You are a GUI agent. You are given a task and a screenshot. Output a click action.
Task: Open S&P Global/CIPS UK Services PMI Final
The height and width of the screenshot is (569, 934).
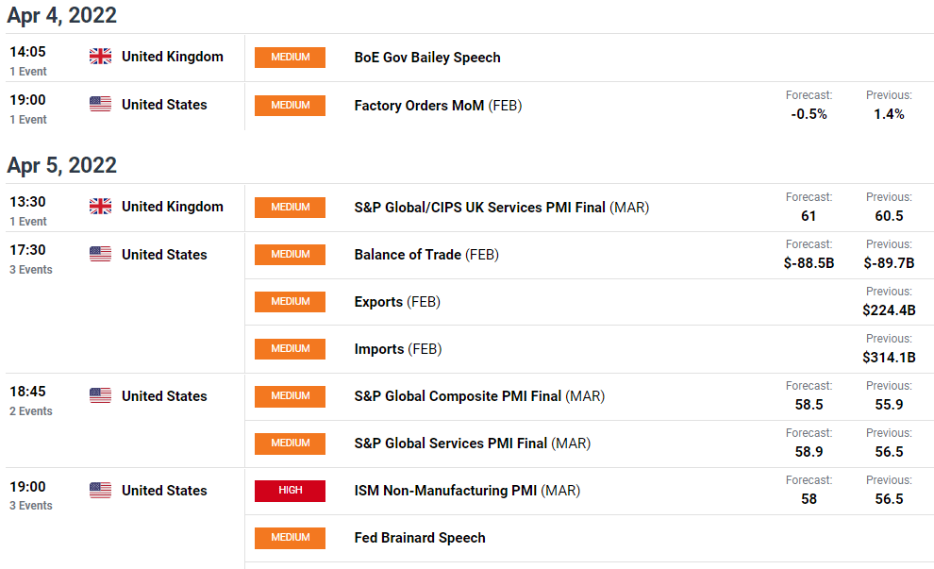tap(502, 208)
